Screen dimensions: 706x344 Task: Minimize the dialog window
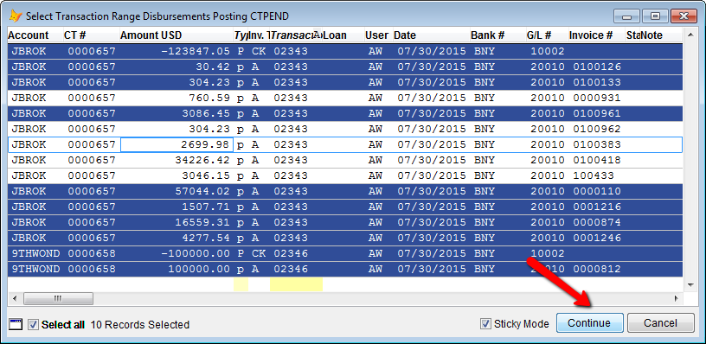pos(627,16)
